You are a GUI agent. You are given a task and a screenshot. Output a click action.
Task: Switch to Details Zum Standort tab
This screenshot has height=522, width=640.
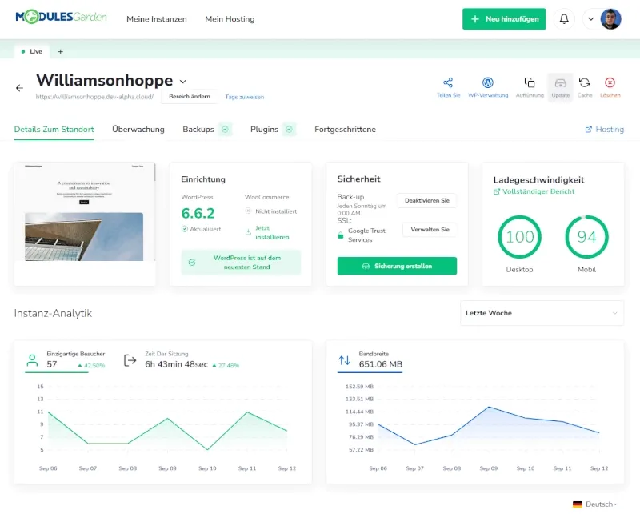(x=54, y=130)
